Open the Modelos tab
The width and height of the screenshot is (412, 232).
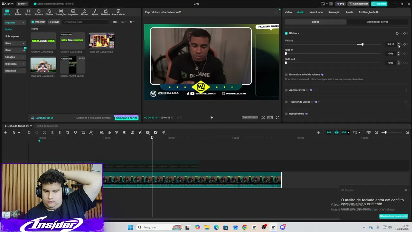pyautogui.click(x=106, y=12)
